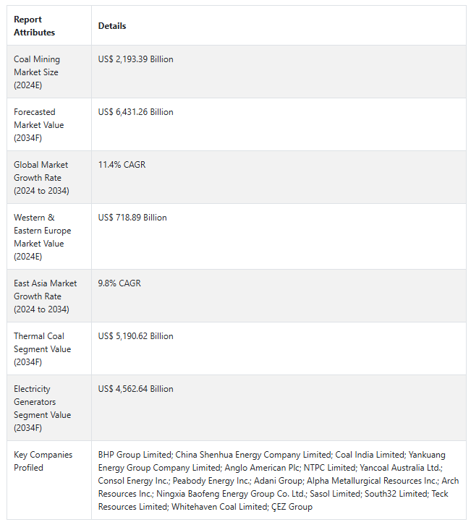
Task: Click the "Report Attributes" column header
Action: tap(34, 26)
